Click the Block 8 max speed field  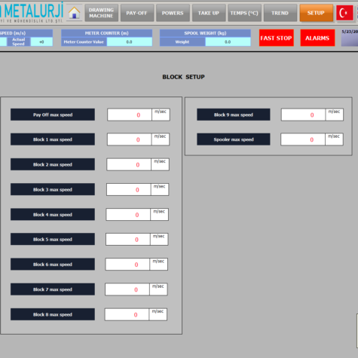pos(127,314)
